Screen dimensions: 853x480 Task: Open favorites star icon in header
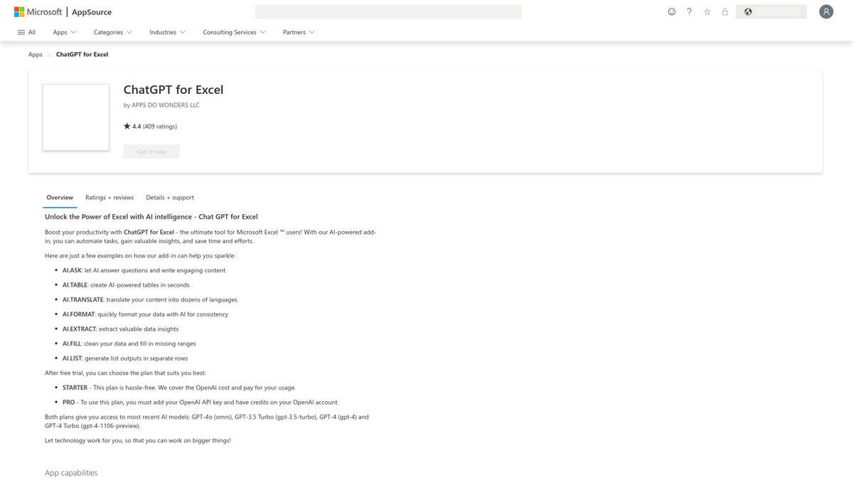[x=707, y=12]
